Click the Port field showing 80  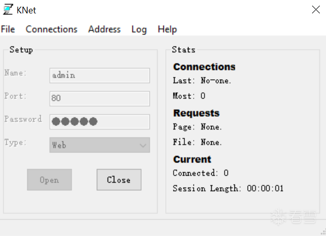(x=99, y=98)
